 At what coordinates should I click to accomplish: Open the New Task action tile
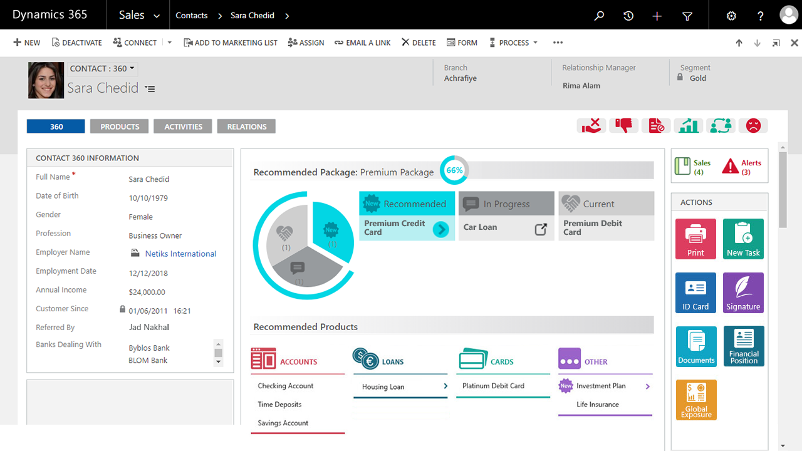(743, 239)
